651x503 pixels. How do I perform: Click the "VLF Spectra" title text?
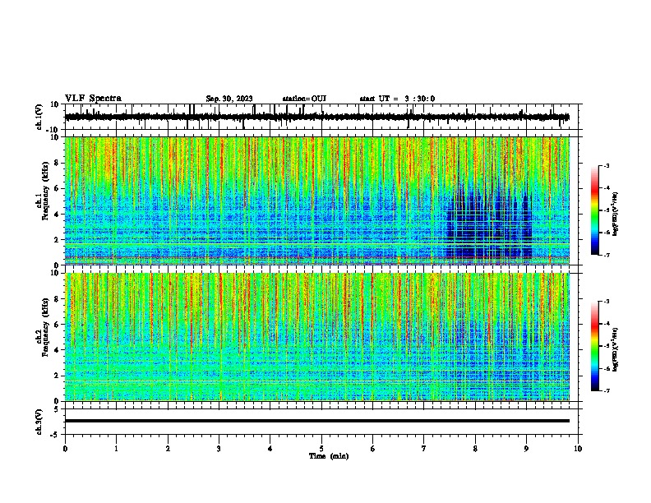pos(93,99)
